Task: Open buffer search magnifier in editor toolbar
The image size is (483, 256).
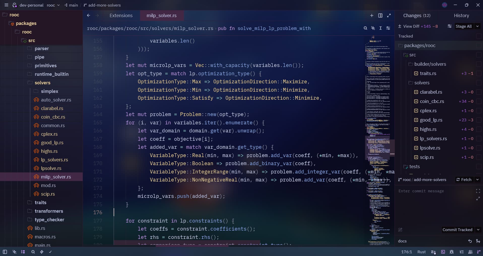Action: 365,28
